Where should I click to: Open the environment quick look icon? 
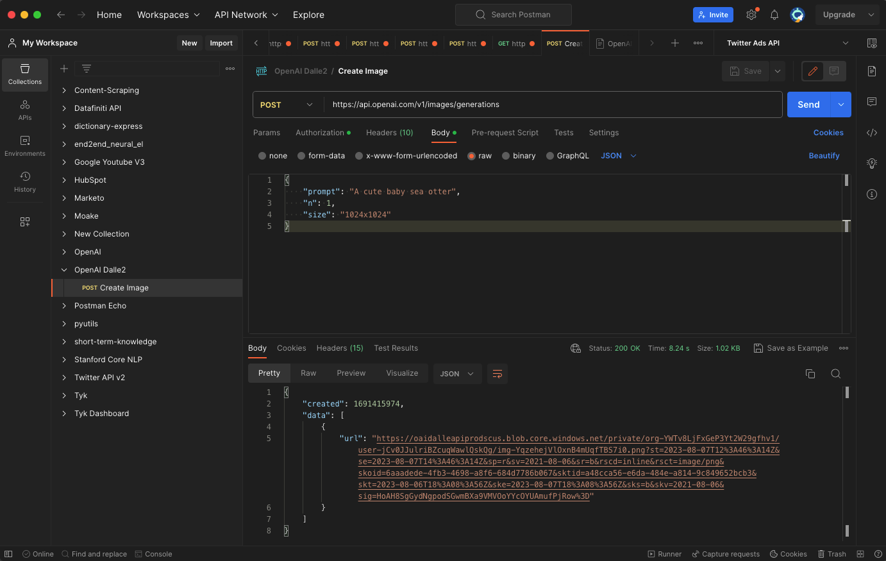pyautogui.click(x=872, y=43)
